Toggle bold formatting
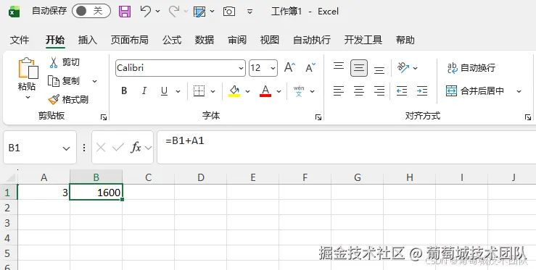Image resolution: width=536 pixels, height=270 pixels. tap(124, 90)
